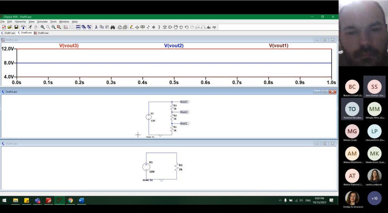Select the Drag closed-hand tool
This screenshot has width=388, height=213.
click(181, 27)
